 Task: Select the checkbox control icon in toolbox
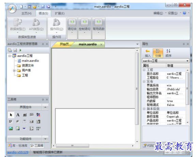point(11,122)
